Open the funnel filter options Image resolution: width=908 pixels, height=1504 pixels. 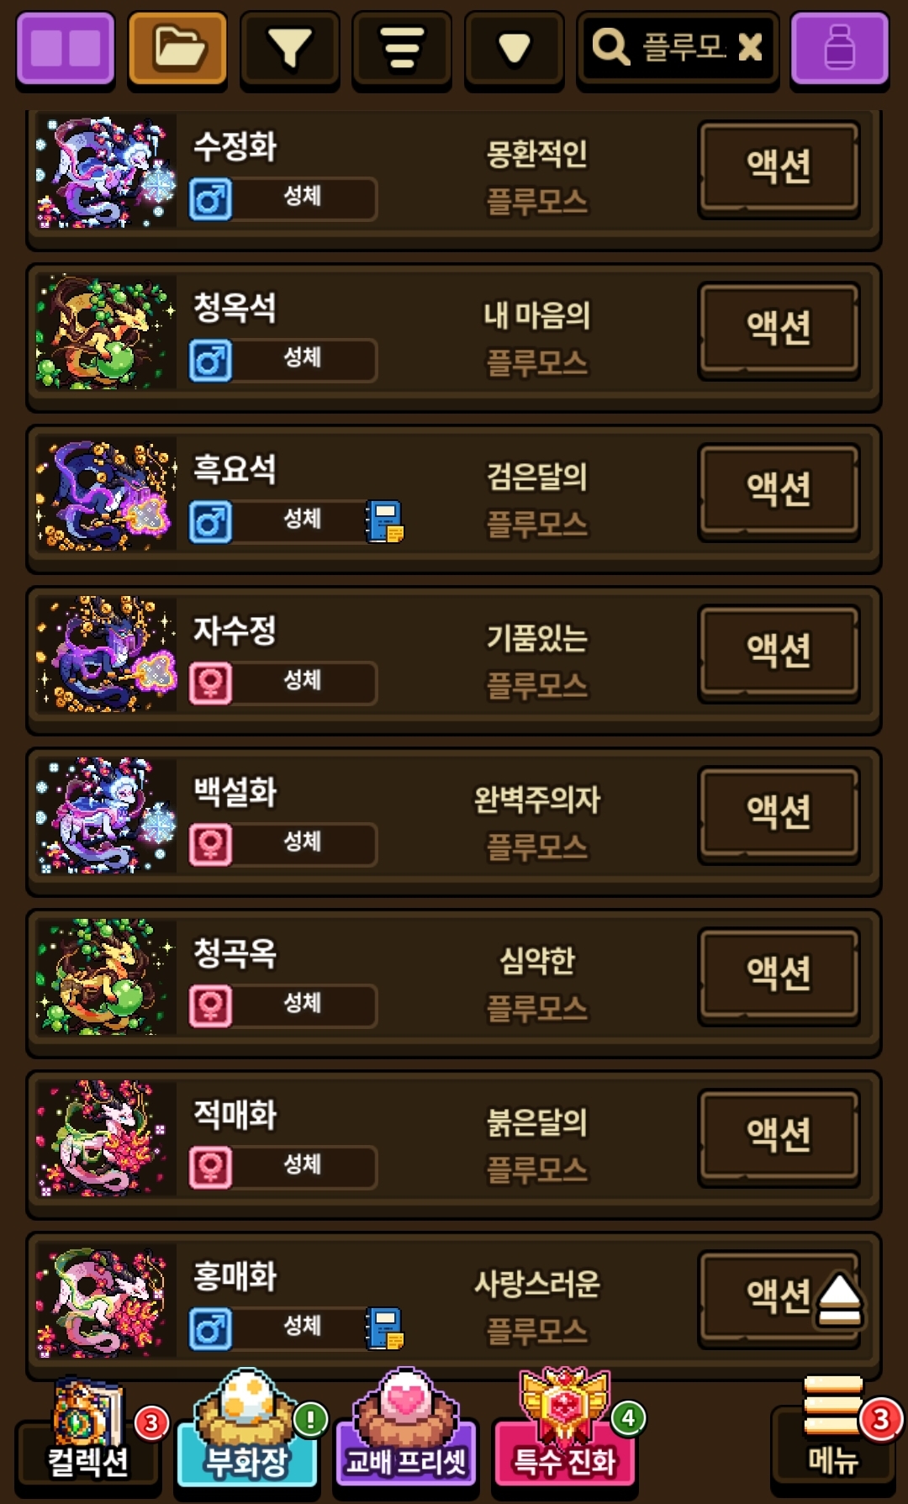290,48
